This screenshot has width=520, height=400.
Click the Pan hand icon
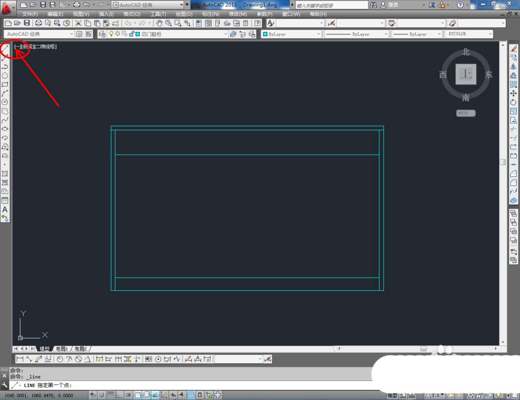[159, 23]
